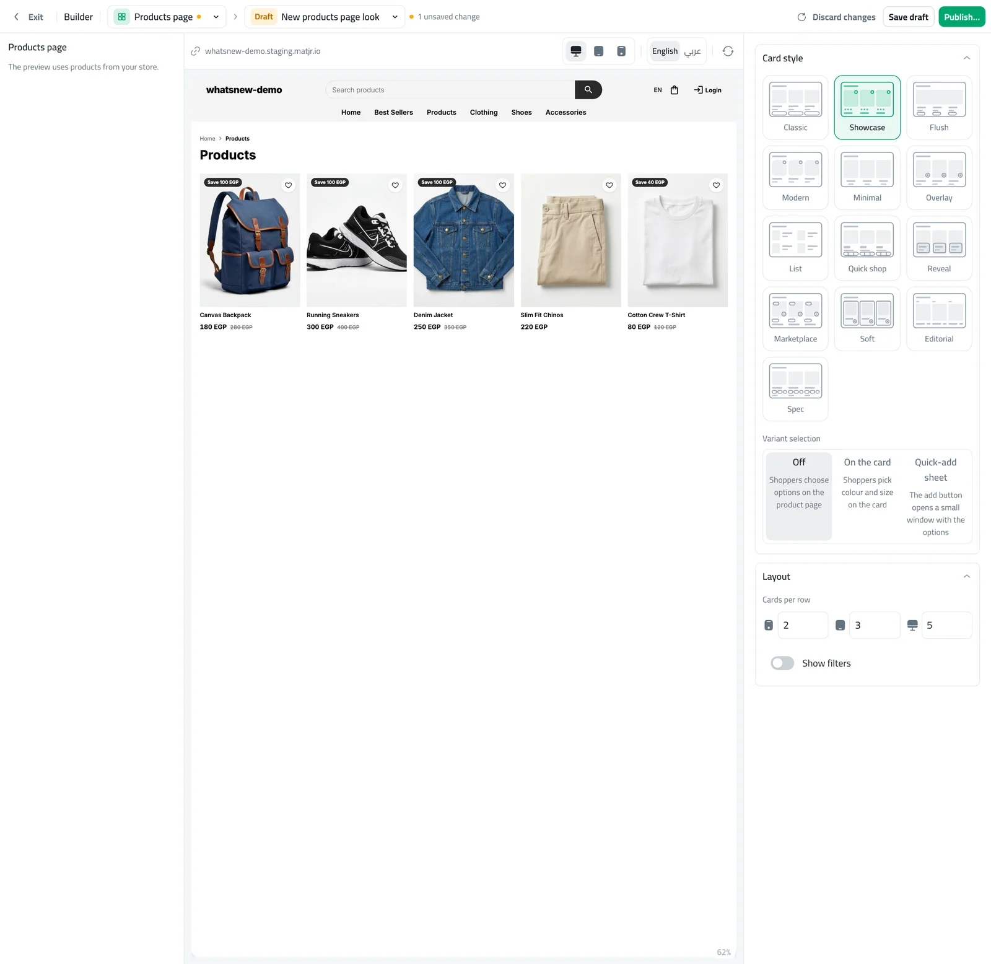Click the Slim Fit Chinos product title
Image resolution: width=991 pixels, height=964 pixels.
[542, 315]
